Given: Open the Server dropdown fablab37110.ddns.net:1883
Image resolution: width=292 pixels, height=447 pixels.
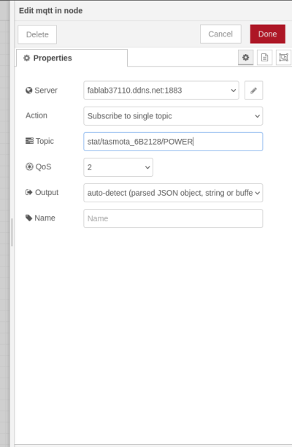Looking at the screenshot, I should (x=161, y=91).
